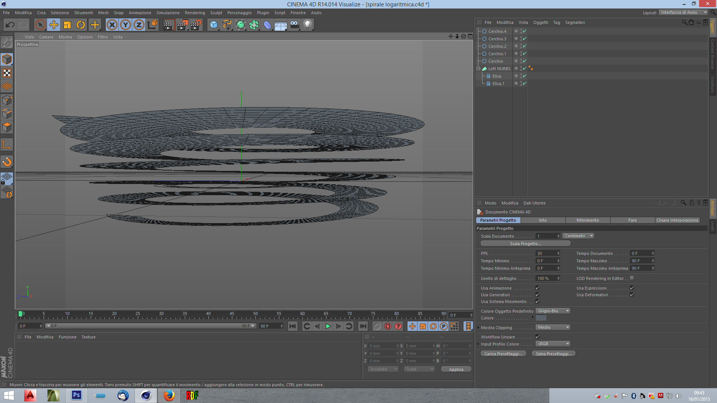The height and width of the screenshot is (403, 717).
Task: Switch to the Riferimento tab
Action: click(587, 220)
